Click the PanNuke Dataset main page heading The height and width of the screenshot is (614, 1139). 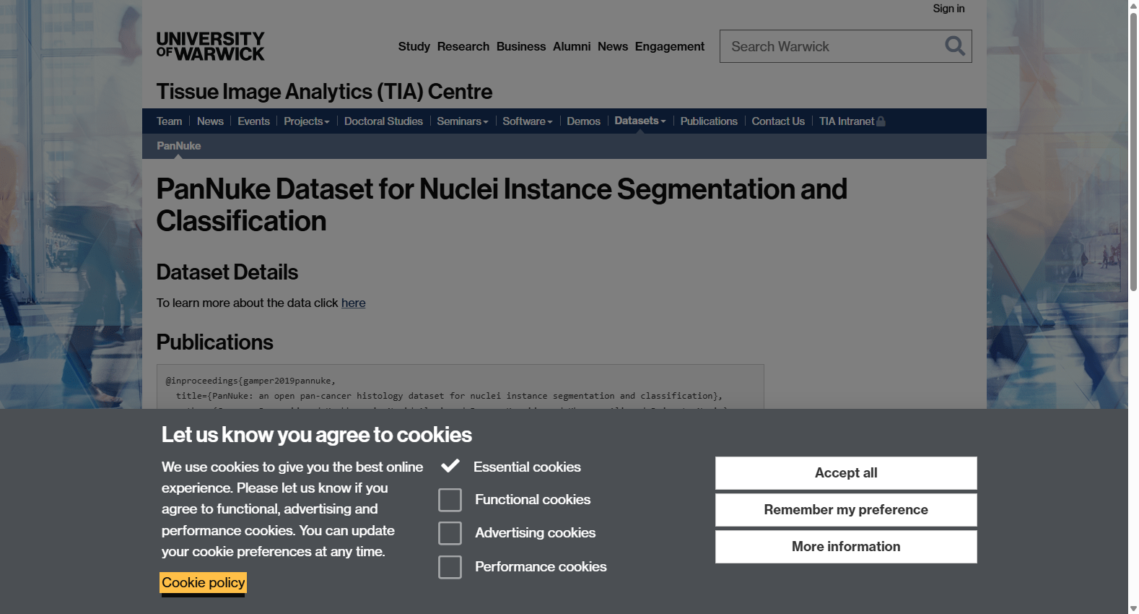coord(502,205)
